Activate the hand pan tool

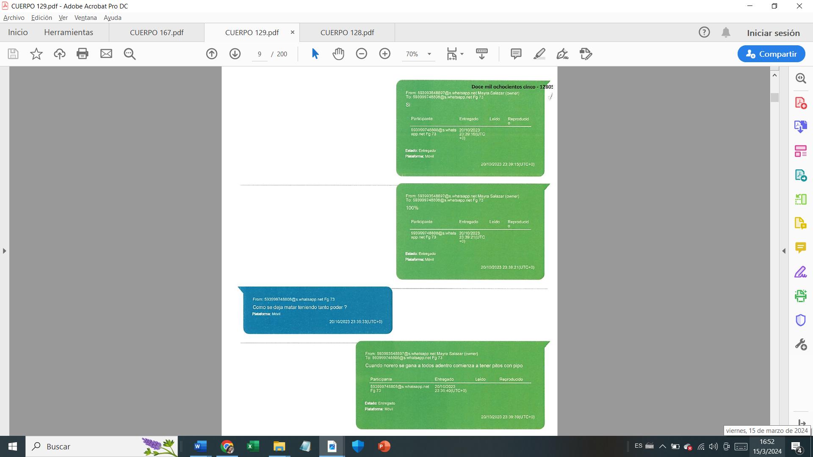(338, 54)
